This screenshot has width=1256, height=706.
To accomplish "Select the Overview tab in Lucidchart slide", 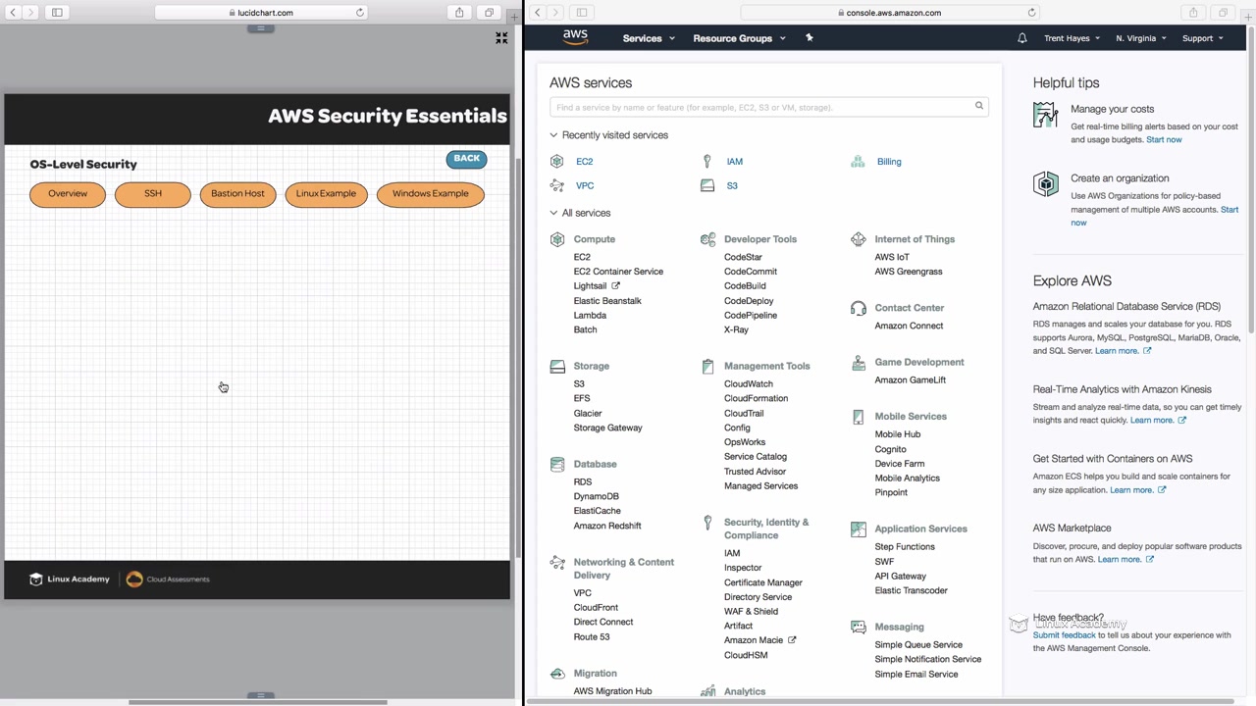I will (68, 194).
